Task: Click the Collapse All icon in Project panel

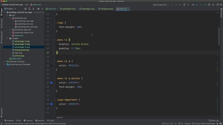Action: [x=33, y=9]
